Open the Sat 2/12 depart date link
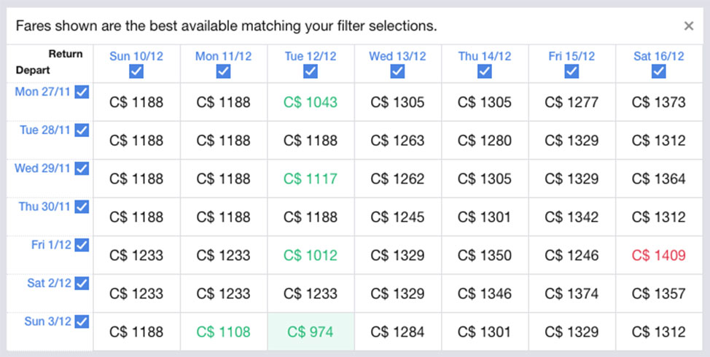 click(x=50, y=283)
